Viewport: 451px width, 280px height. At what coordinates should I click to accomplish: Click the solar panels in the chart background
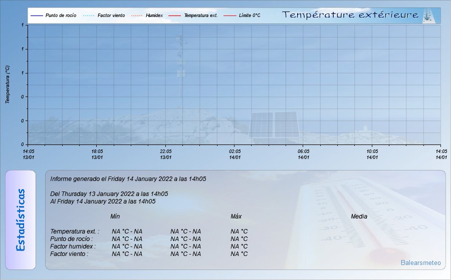pyautogui.click(x=274, y=124)
